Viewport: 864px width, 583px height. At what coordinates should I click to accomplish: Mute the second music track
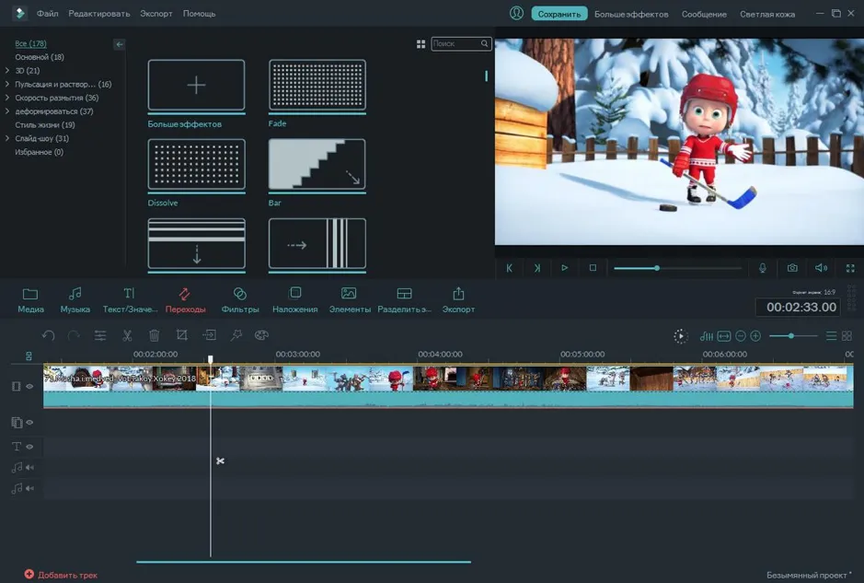(x=29, y=489)
